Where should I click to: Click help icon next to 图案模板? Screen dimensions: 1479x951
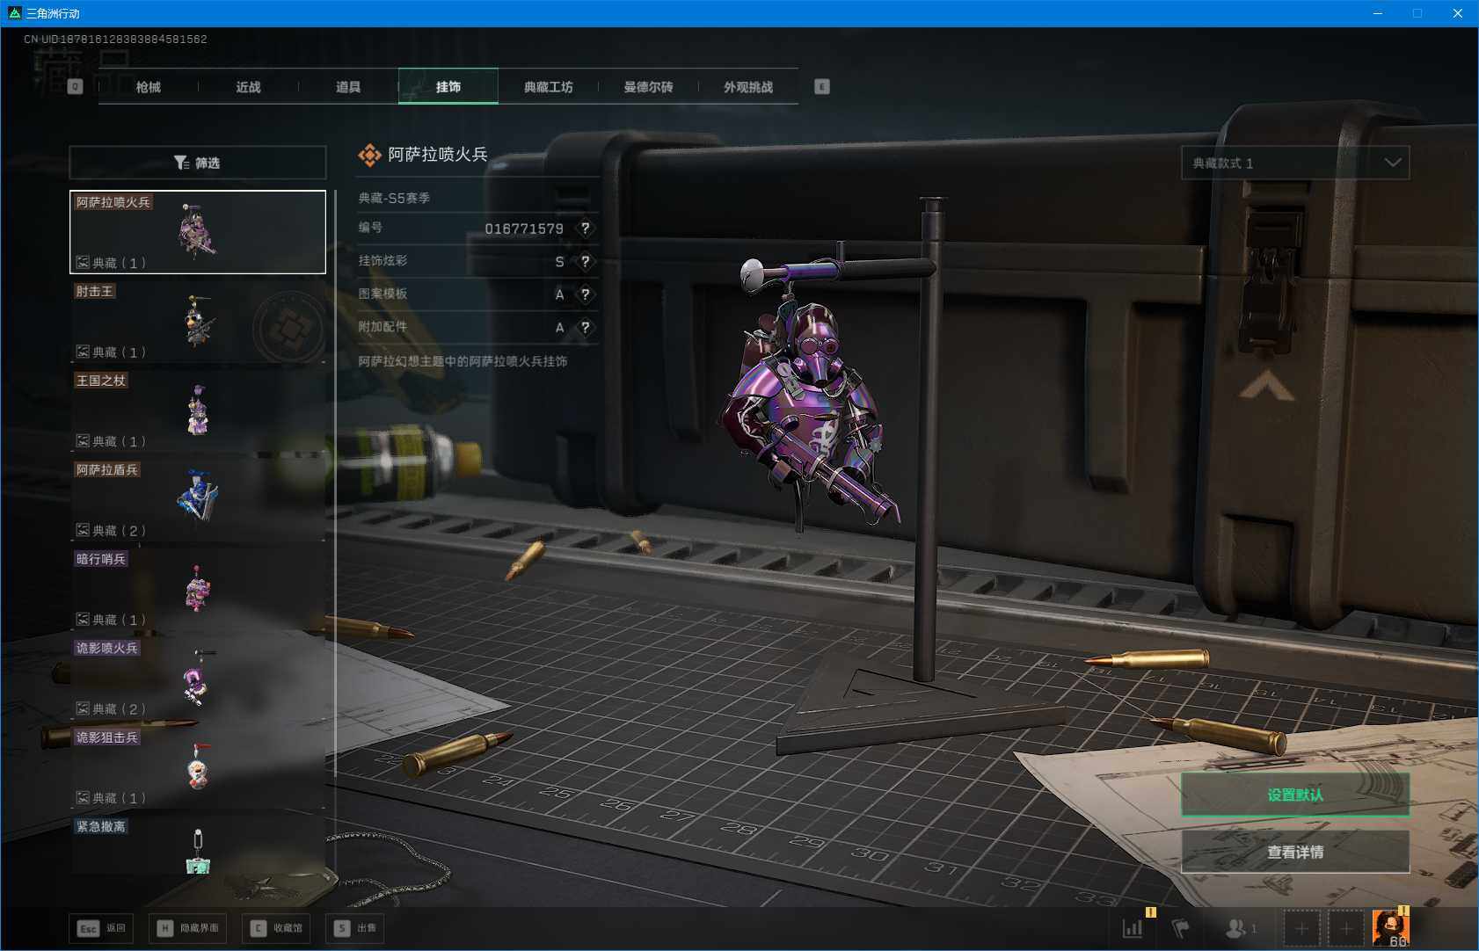[x=585, y=294]
